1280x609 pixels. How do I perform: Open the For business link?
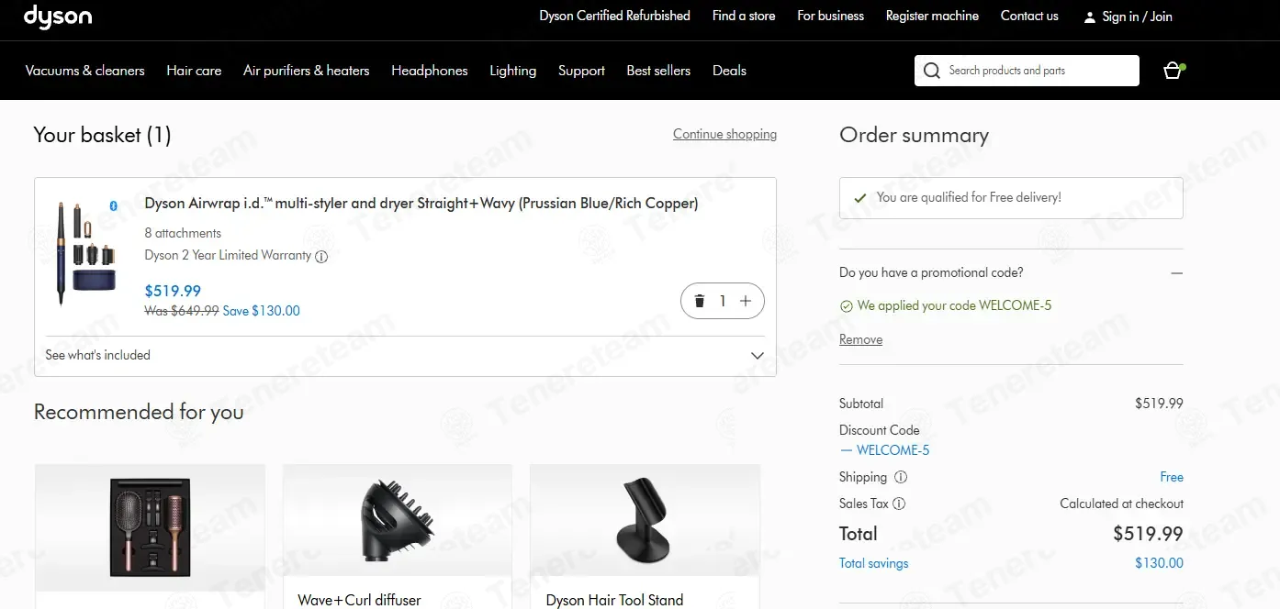pyautogui.click(x=831, y=17)
